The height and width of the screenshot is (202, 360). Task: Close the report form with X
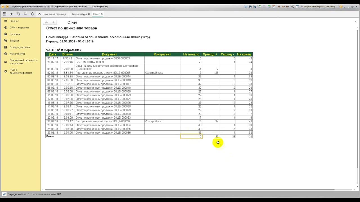(x=355, y=22)
